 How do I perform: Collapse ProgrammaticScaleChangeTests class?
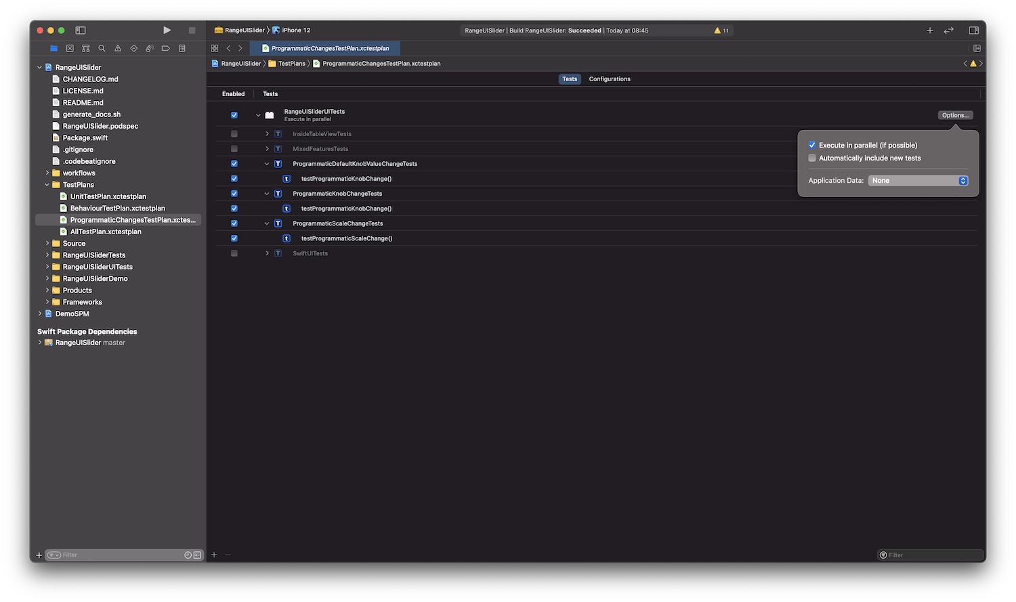point(267,223)
